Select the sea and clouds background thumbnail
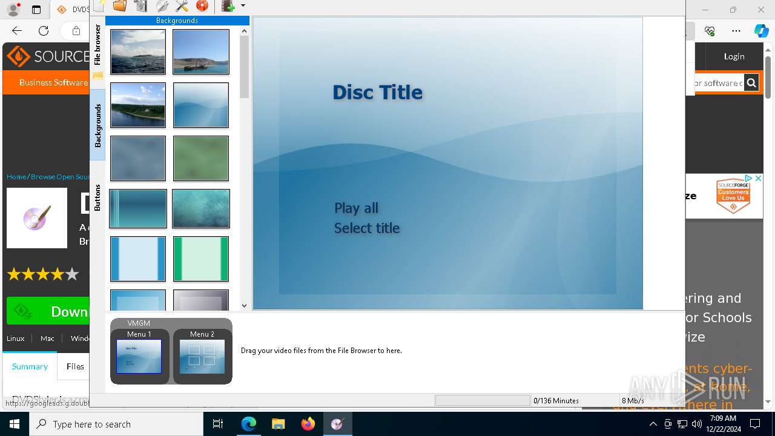775x436 pixels. (x=138, y=51)
